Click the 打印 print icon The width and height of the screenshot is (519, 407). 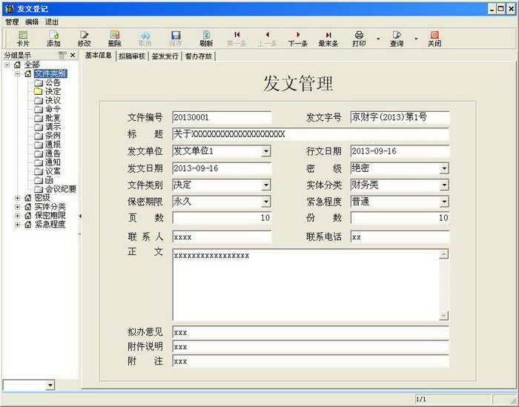tap(359, 39)
